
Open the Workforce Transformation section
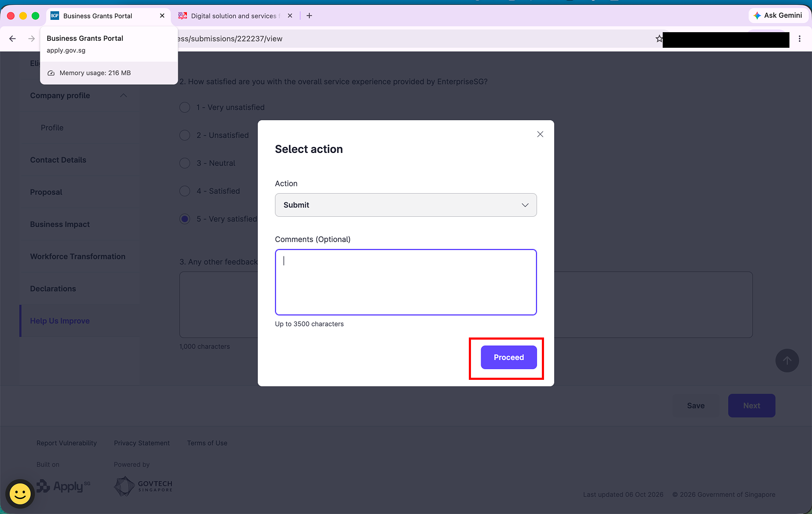[78, 256]
